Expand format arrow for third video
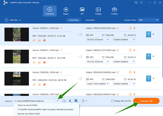Image resolution: width=163 pixels, height=116 pixels. tap(153, 78)
